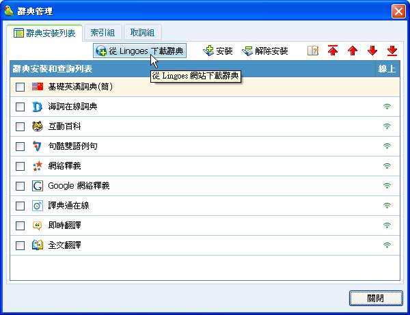Click online signal icon for 互動百科
410x315 pixels.
coord(387,126)
